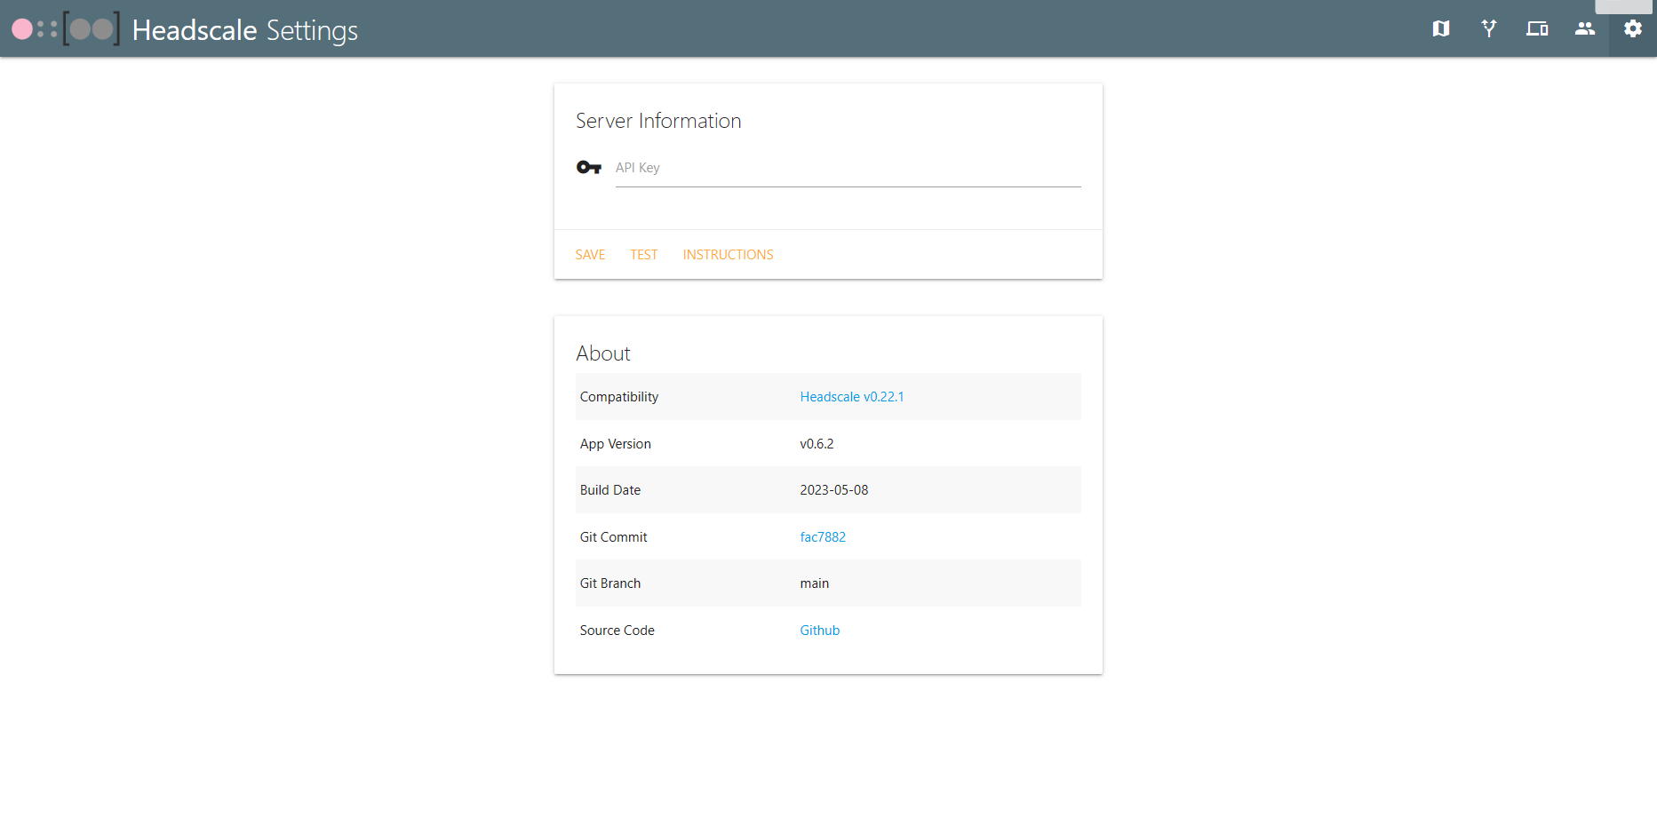Open the Headscale v0.22.1 compatibility link
Viewport: 1657px width, 825px height.
point(851,396)
